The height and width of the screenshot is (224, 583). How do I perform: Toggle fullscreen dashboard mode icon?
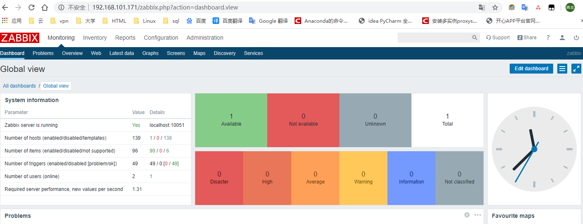pos(576,69)
